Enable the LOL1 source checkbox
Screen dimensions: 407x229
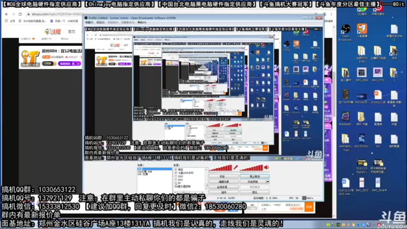176,180
